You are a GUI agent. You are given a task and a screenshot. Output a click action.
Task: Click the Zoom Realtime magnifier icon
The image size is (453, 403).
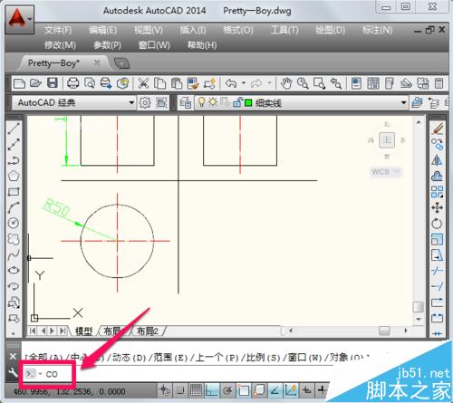(303, 83)
